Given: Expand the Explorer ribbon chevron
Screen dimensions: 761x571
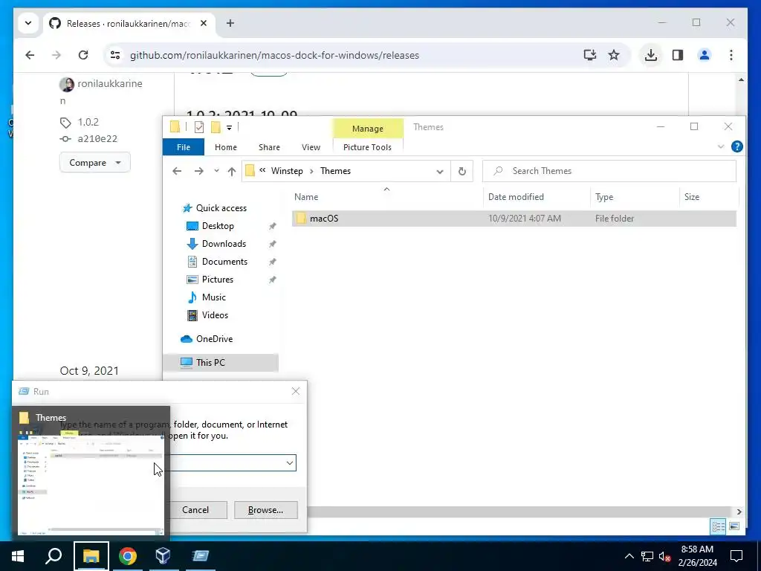Looking at the screenshot, I should coord(721,146).
